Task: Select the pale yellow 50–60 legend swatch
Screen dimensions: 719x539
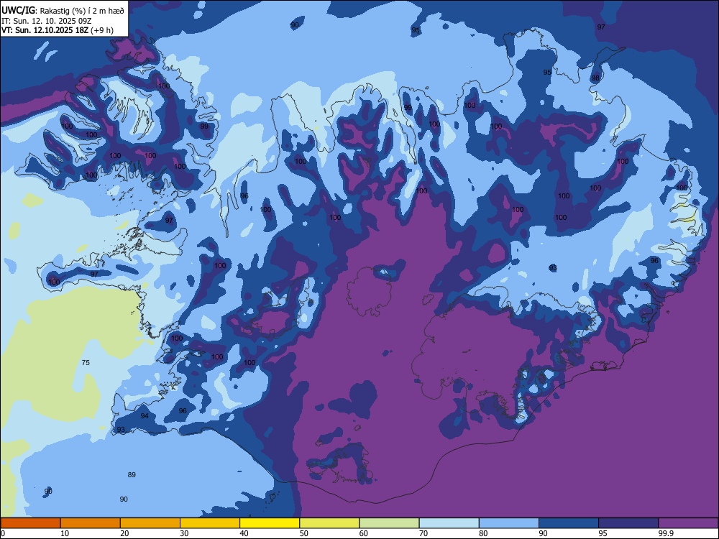Action: [330, 523]
